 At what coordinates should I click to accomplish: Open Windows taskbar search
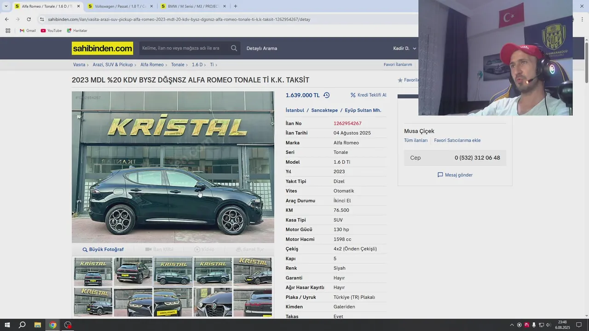pyautogui.click(x=22, y=325)
